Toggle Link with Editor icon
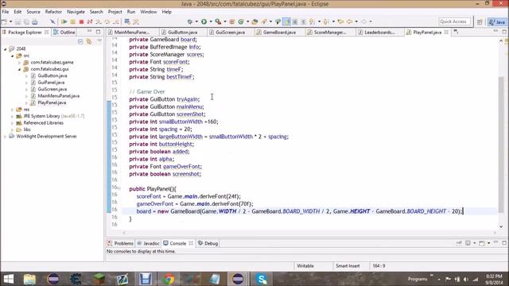509x286 pixels. click(88, 41)
